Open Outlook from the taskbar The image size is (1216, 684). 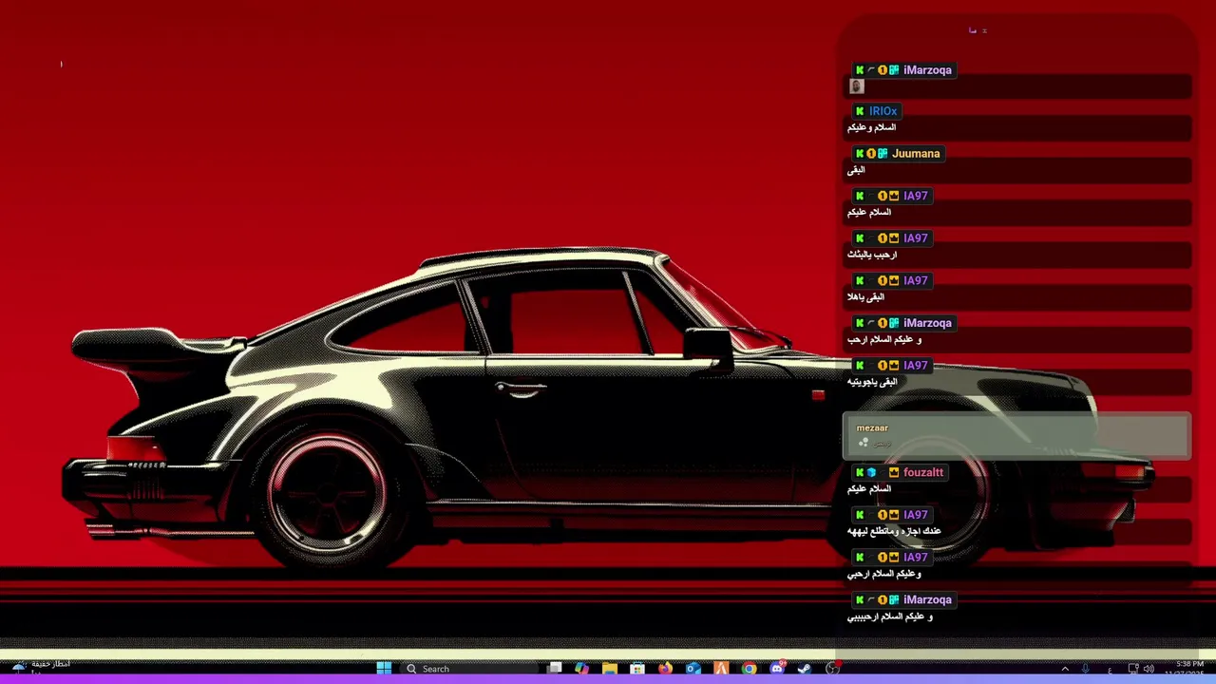point(693,669)
